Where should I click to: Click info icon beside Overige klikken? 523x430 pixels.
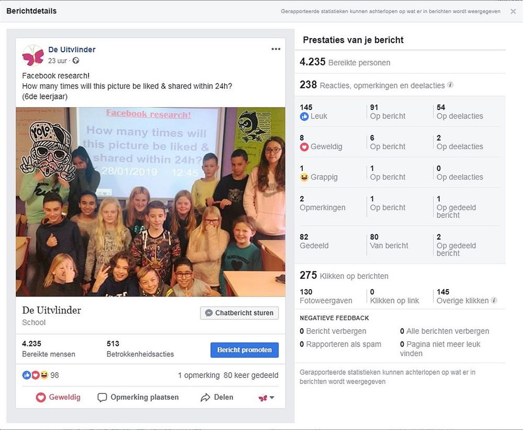click(494, 300)
